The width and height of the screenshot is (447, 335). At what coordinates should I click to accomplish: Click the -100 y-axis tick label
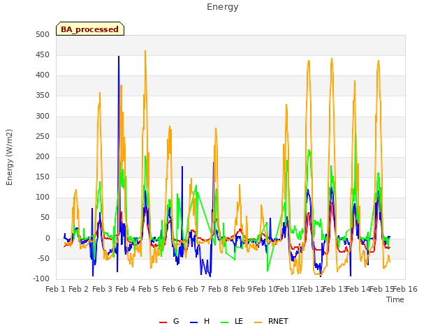coord(41,279)
